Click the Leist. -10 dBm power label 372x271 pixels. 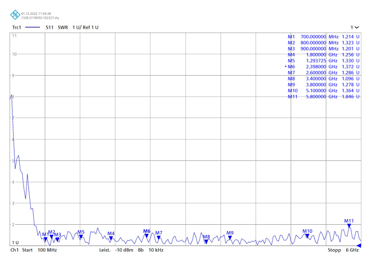pyautogui.click(x=116, y=250)
